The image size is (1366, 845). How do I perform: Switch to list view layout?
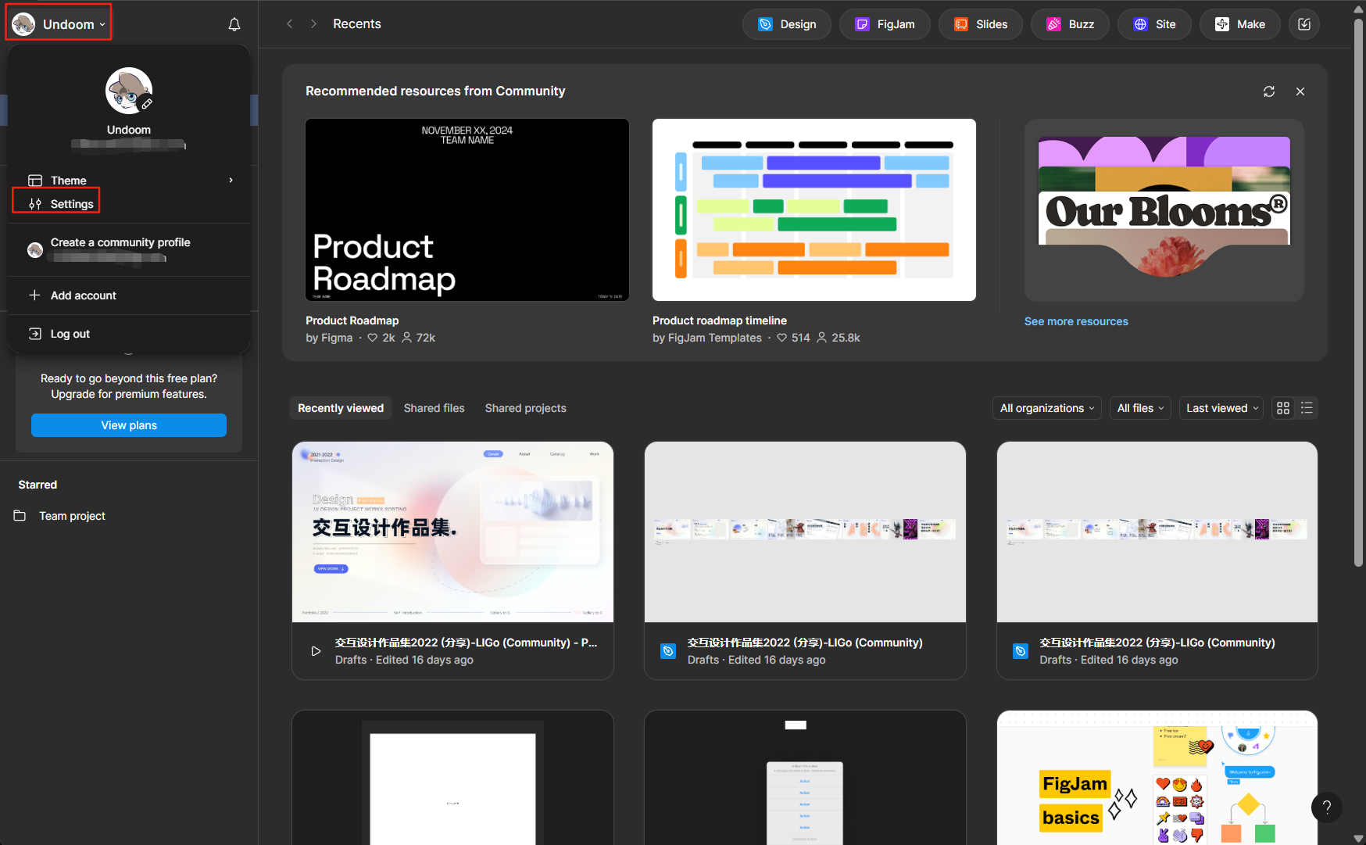[1307, 408]
